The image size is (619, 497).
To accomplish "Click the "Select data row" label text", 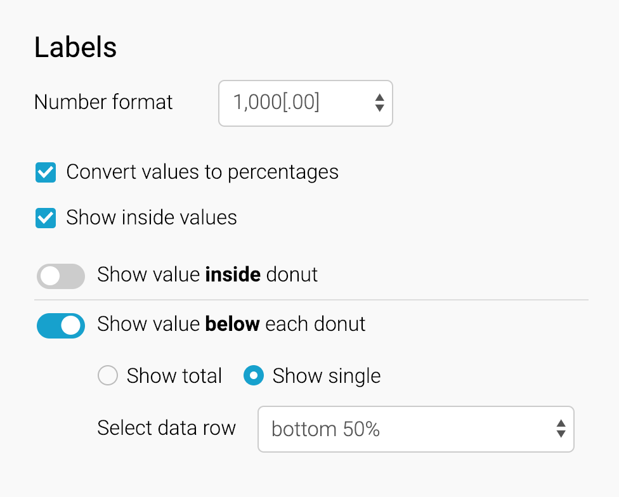I will pos(166,428).
